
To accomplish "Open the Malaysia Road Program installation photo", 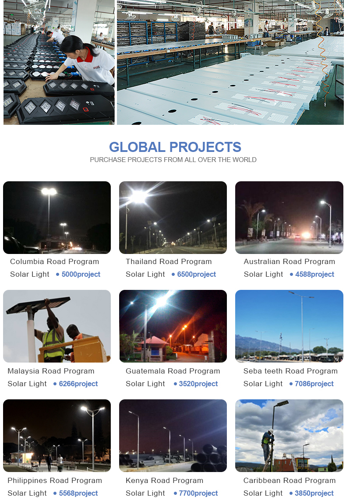I will click(57, 326).
